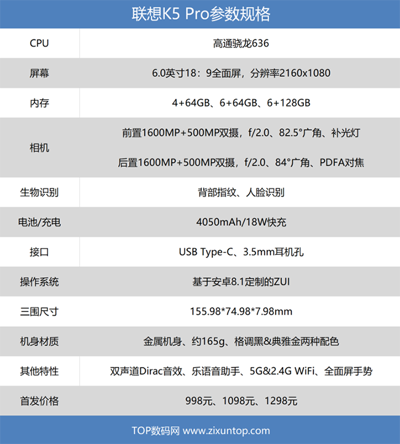Select the 生物识别 row label
This screenshot has height=444, width=400.
click(39, 193)
